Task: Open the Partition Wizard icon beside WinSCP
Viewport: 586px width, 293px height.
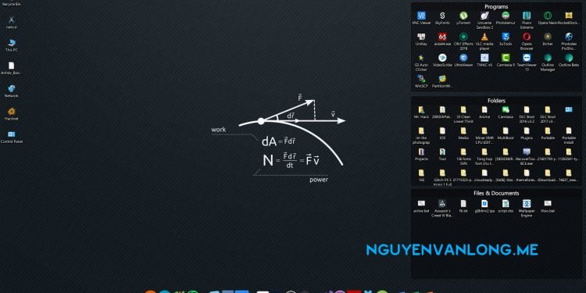Action: tap(442, 81)
